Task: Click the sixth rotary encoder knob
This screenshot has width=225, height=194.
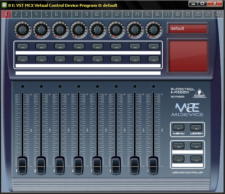Action: (116, 30)
